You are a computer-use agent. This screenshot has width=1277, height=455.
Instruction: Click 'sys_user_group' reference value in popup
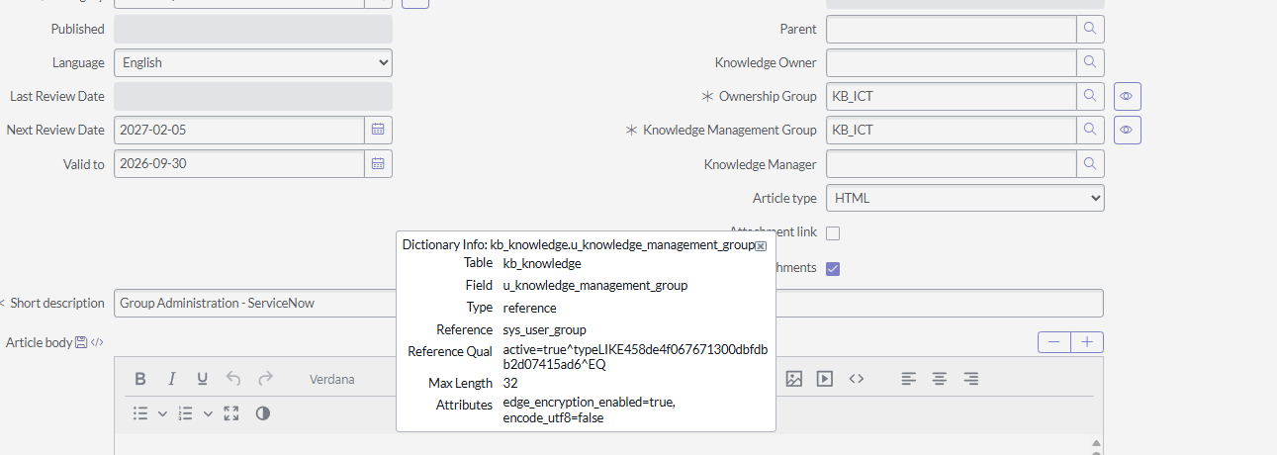[x=546, y=329]
